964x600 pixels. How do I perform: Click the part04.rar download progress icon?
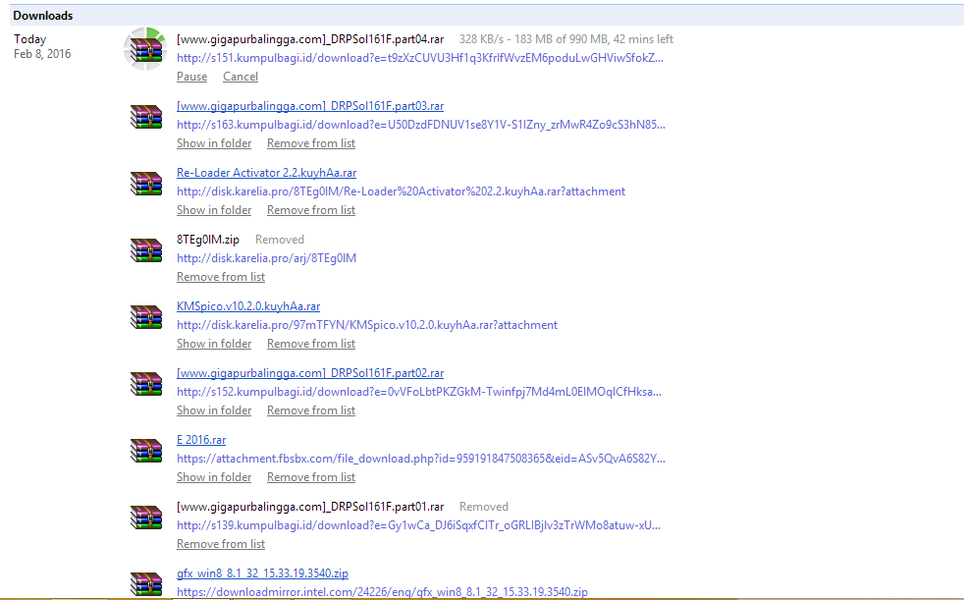coord(145,49)
